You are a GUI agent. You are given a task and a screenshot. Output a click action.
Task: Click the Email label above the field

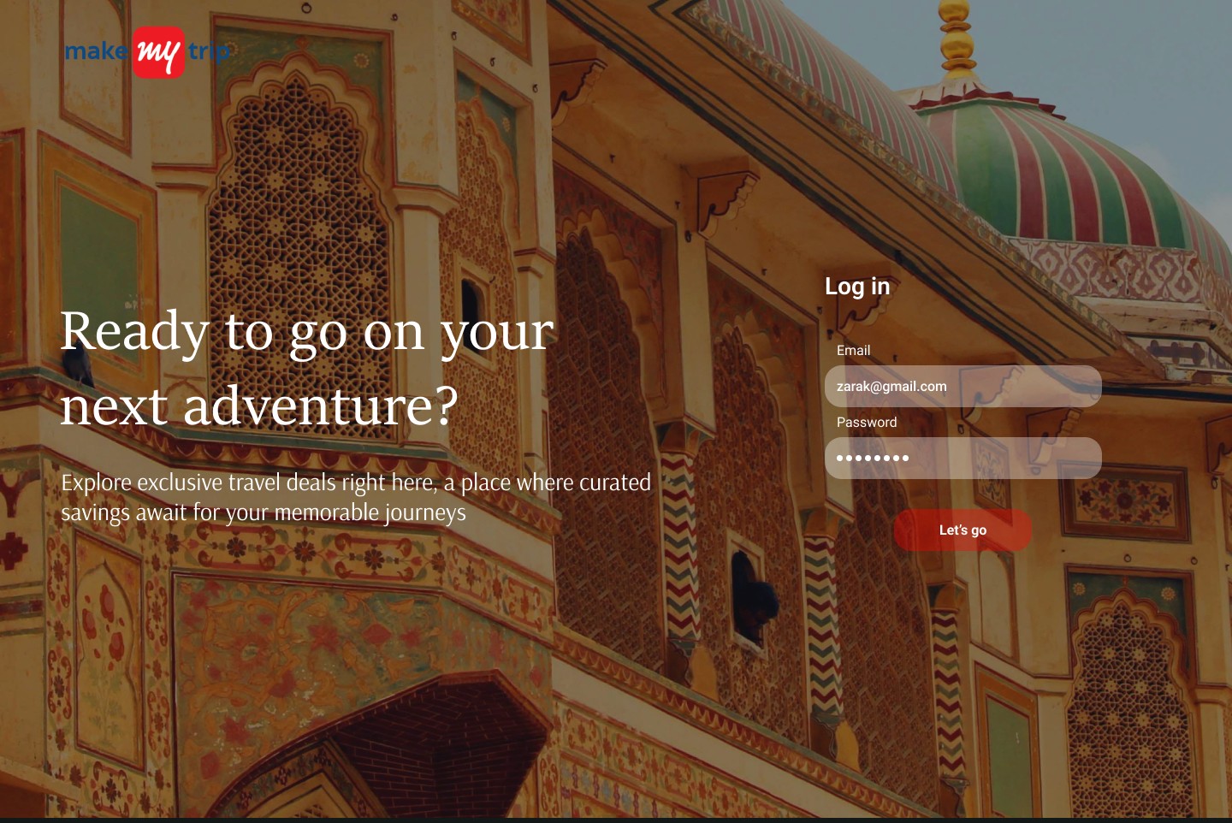click(x=853, y=350)
